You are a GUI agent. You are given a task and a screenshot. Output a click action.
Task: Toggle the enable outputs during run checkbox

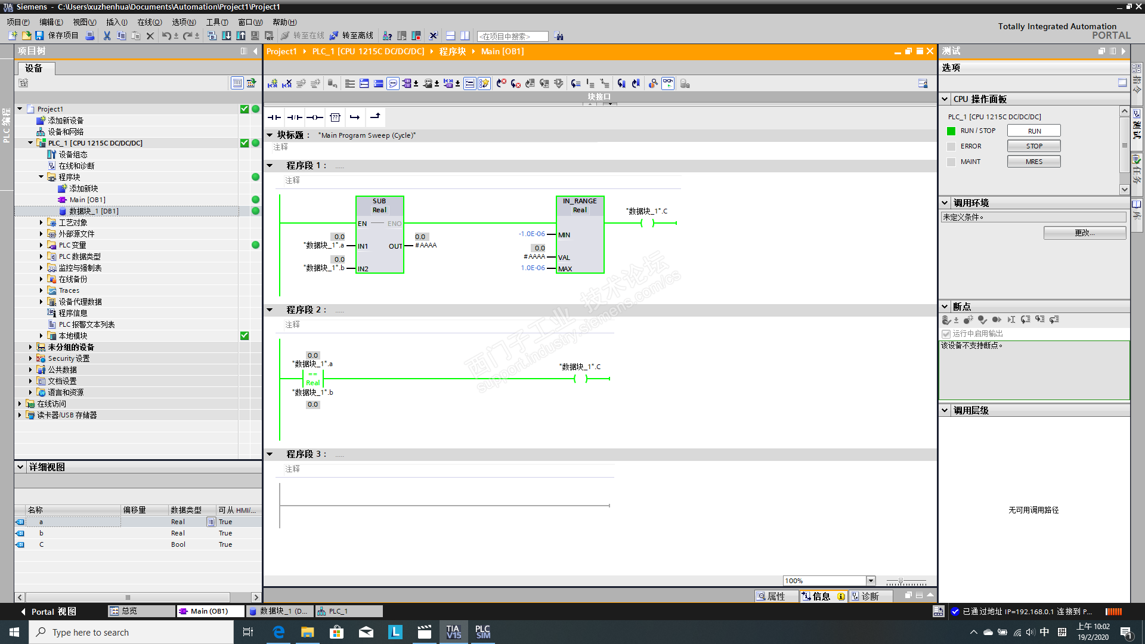click(x=946, y=334)
